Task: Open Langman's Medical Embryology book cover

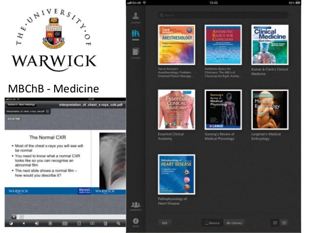Action: (x=270, y=109)
